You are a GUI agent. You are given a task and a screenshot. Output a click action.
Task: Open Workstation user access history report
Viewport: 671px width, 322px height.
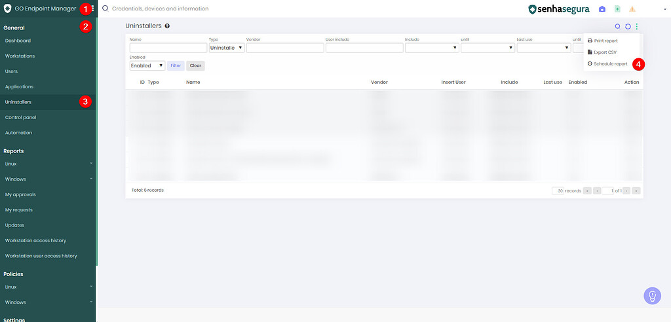[41, 256]
